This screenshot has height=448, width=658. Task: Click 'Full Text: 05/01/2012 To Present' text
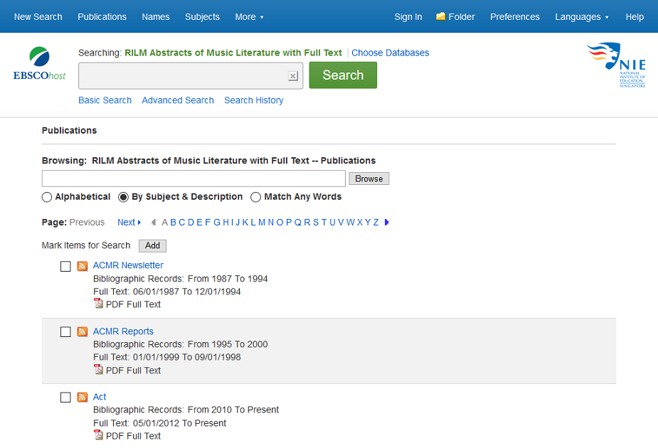coord(159,423)
